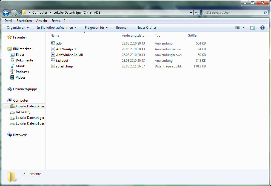Screen dimensions: 271x186
Task: Expand the arrow before ADB breadcrumb
Action: (91, 13)
